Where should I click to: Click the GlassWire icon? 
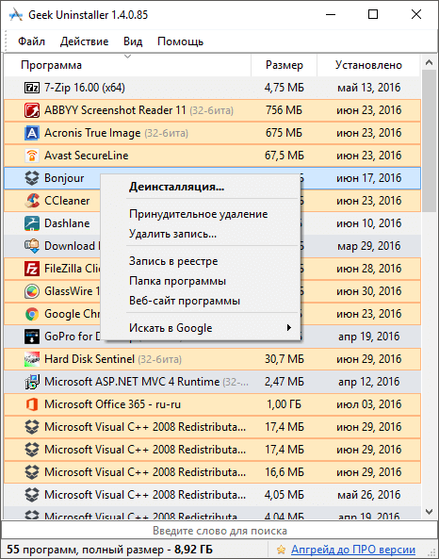click(32, 291)
